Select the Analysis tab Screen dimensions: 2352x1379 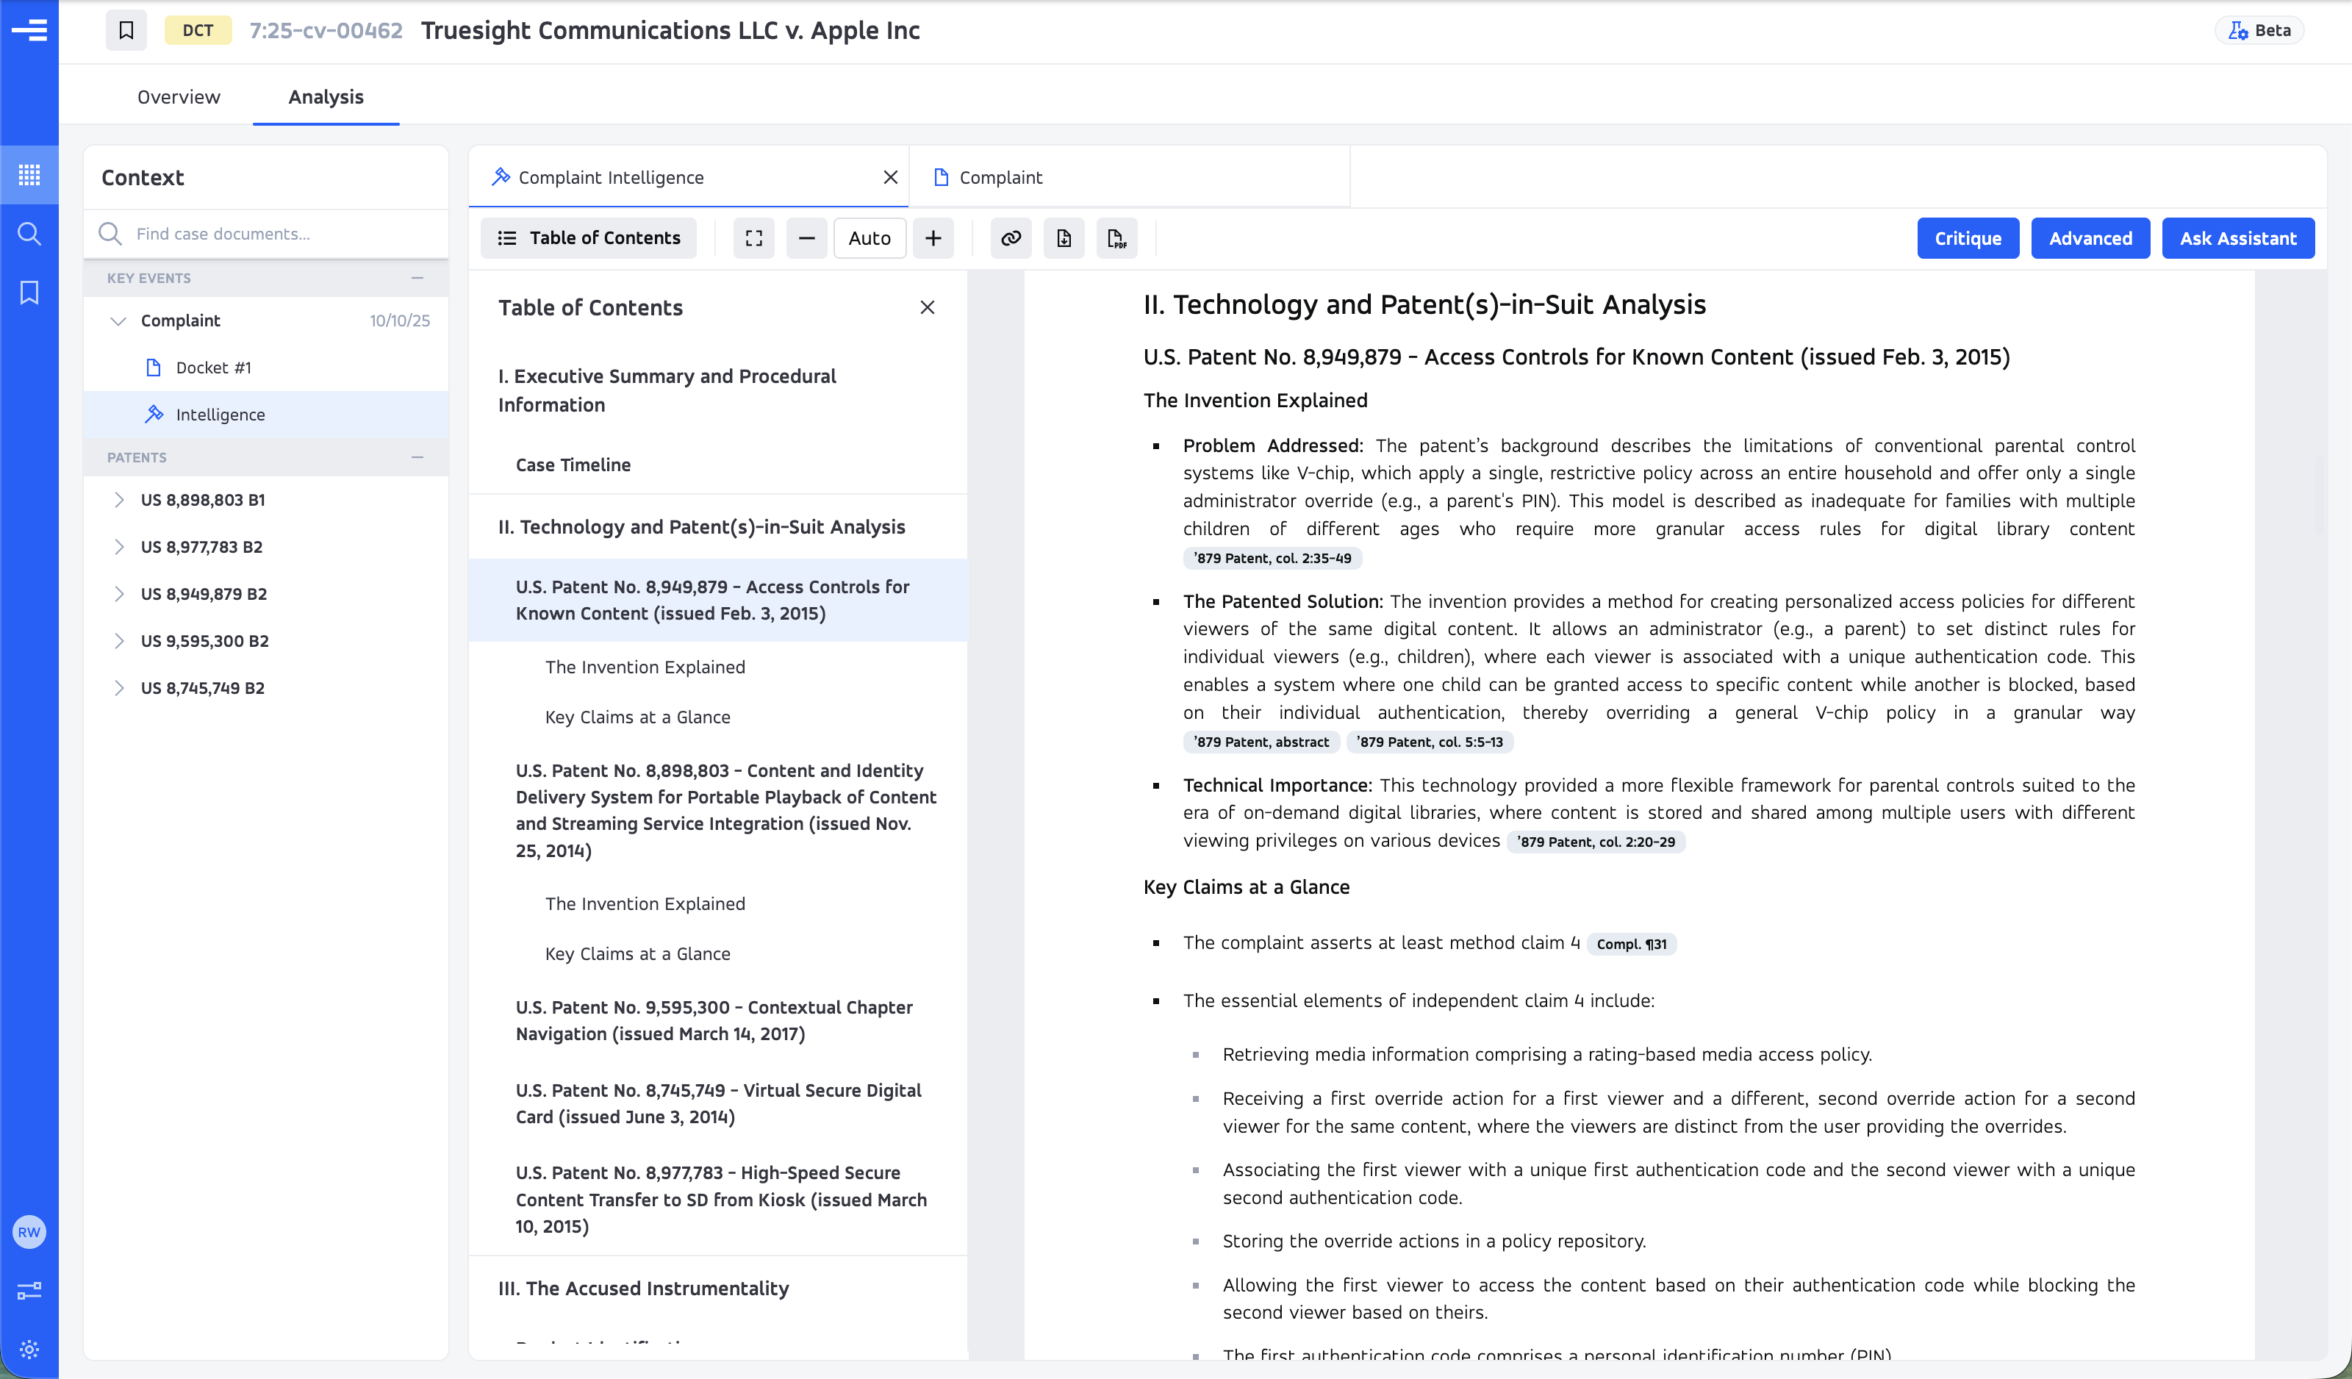pos(326,97)
